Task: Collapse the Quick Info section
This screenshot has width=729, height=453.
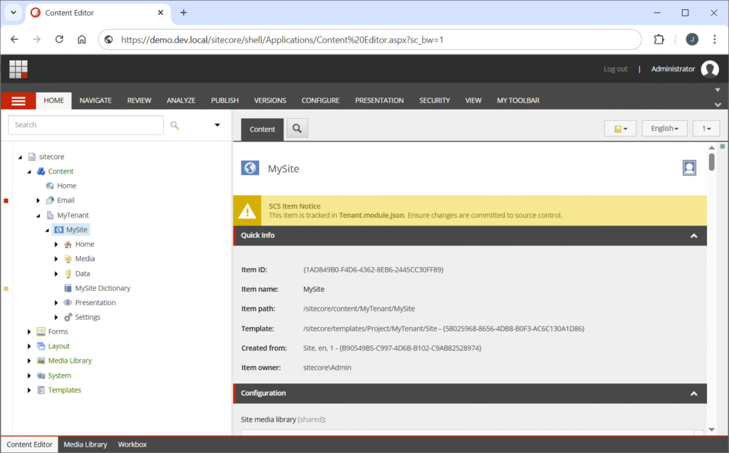Action: pos(693,235)
